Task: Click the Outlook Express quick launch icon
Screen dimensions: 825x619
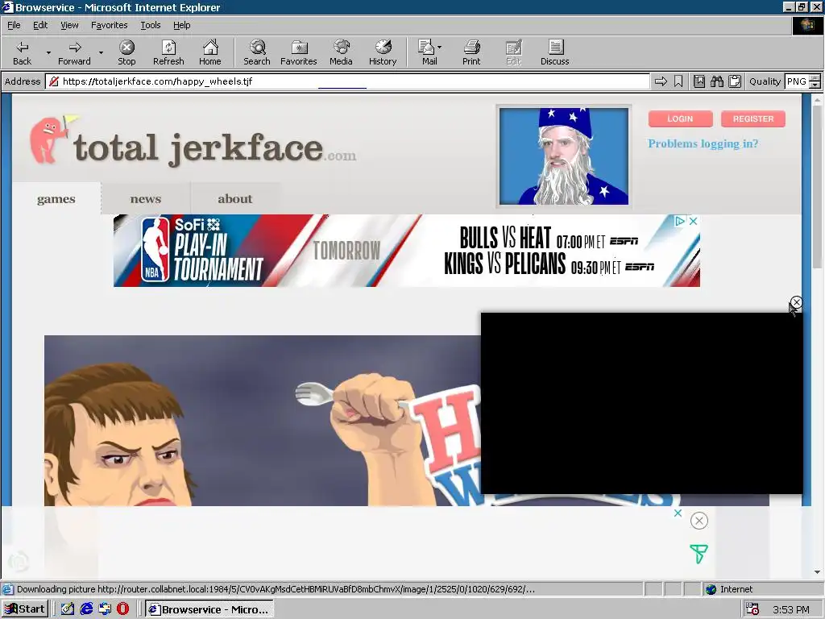Action: 105,609
